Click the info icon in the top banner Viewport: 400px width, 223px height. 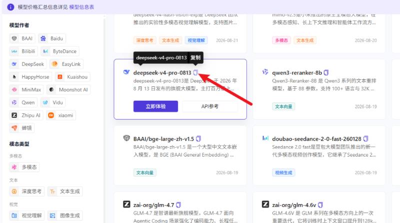click(x=10, y=7)
